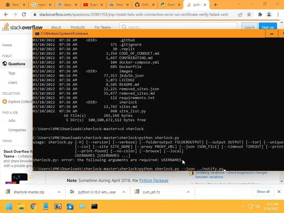This screenshot has height=213, width=284.
Task: Reload the Stack Overflow page
Action: coord(24,14)
